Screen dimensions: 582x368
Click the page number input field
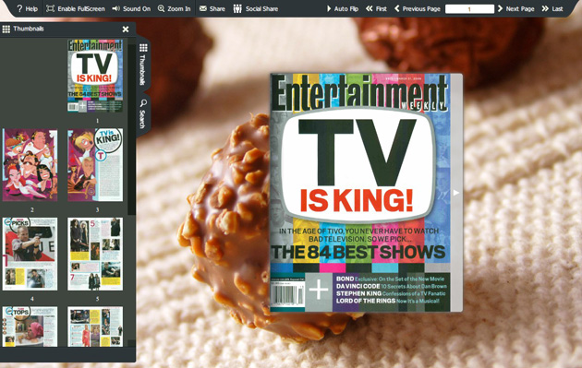[469, 9]
